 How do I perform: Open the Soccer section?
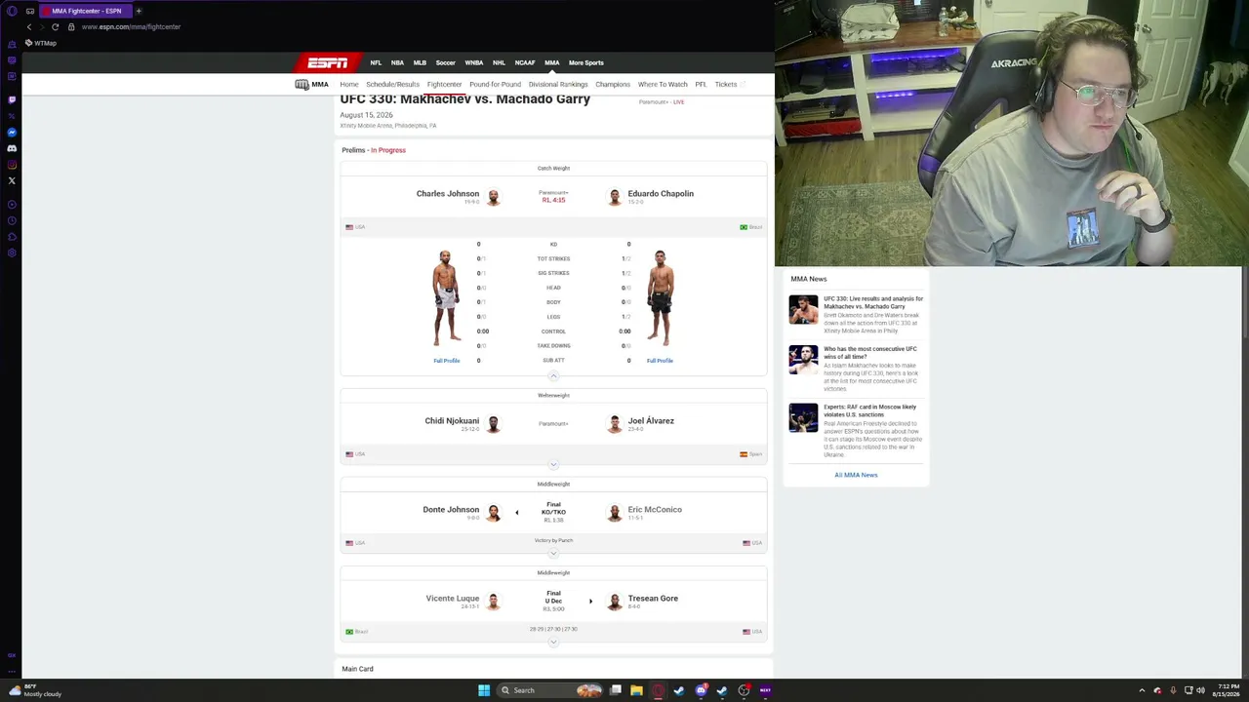click(x=446, y=62)
